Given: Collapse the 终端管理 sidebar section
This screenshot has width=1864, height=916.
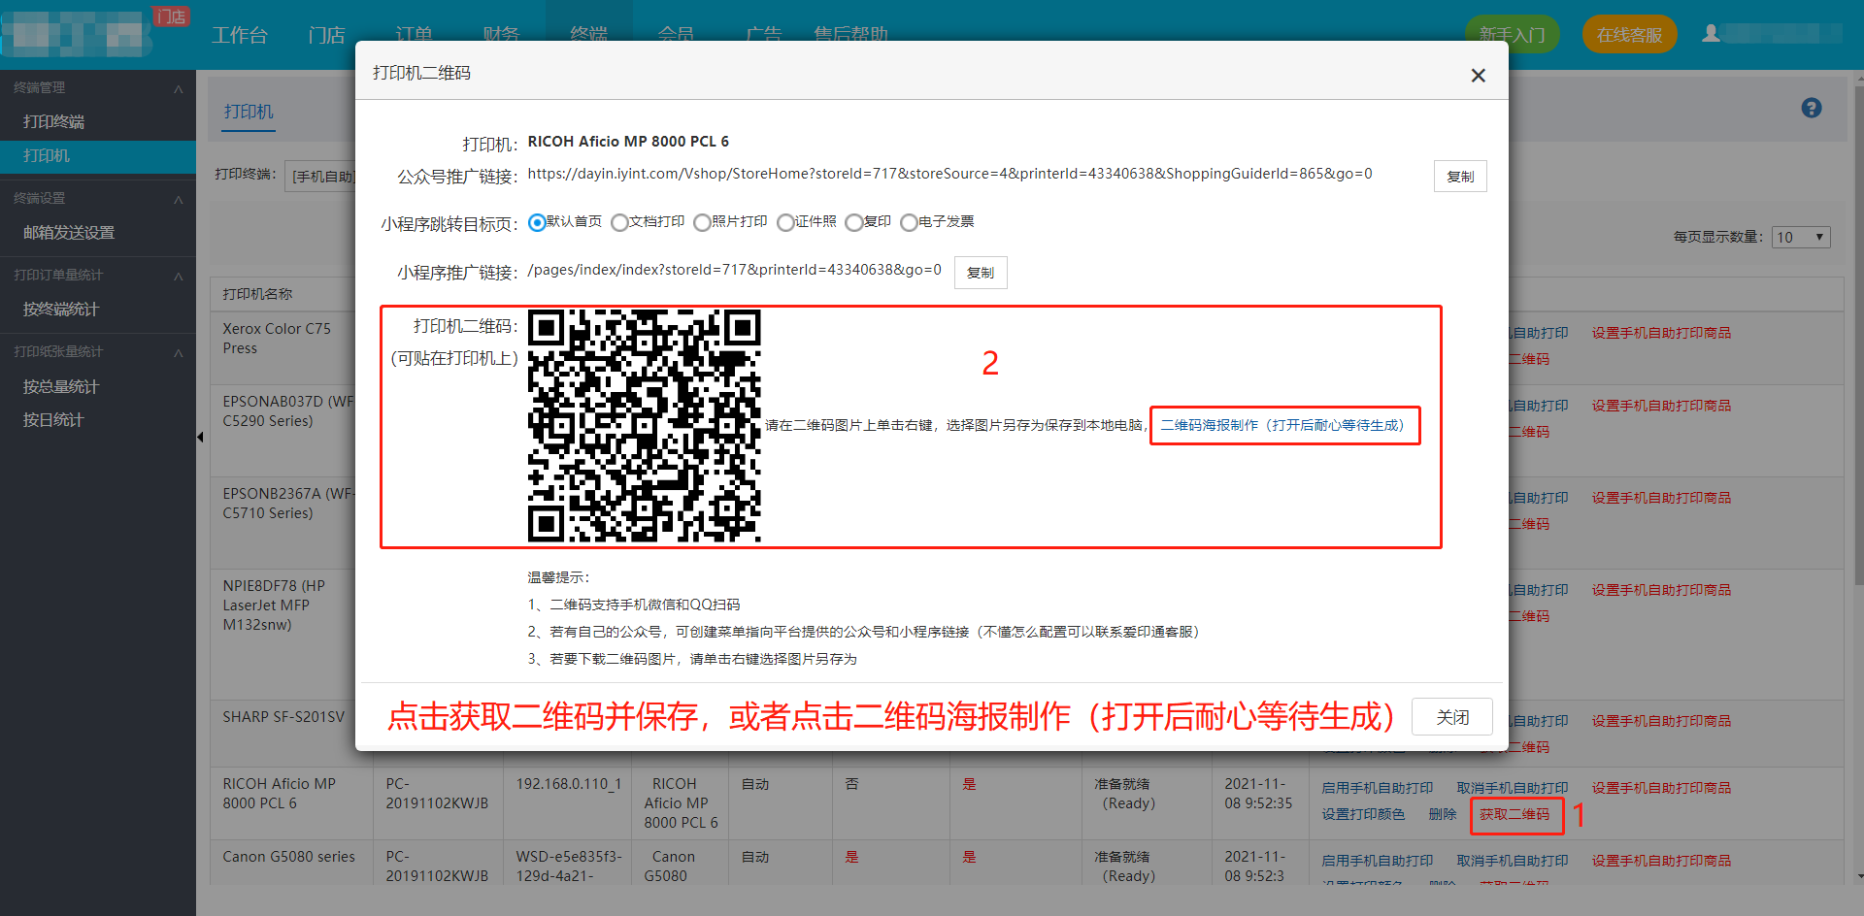Looking at the screenshot, I should pyautogui.click(x=179, y=88).
